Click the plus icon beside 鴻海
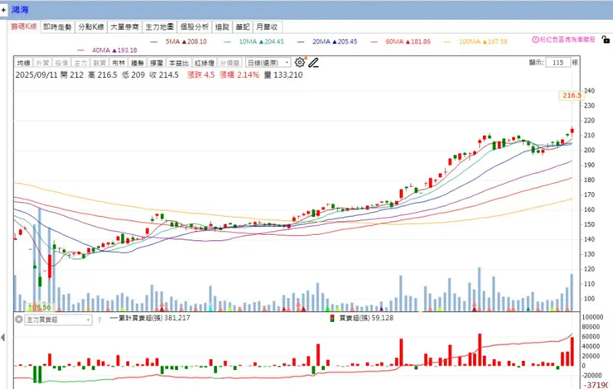 pos(3,9)
